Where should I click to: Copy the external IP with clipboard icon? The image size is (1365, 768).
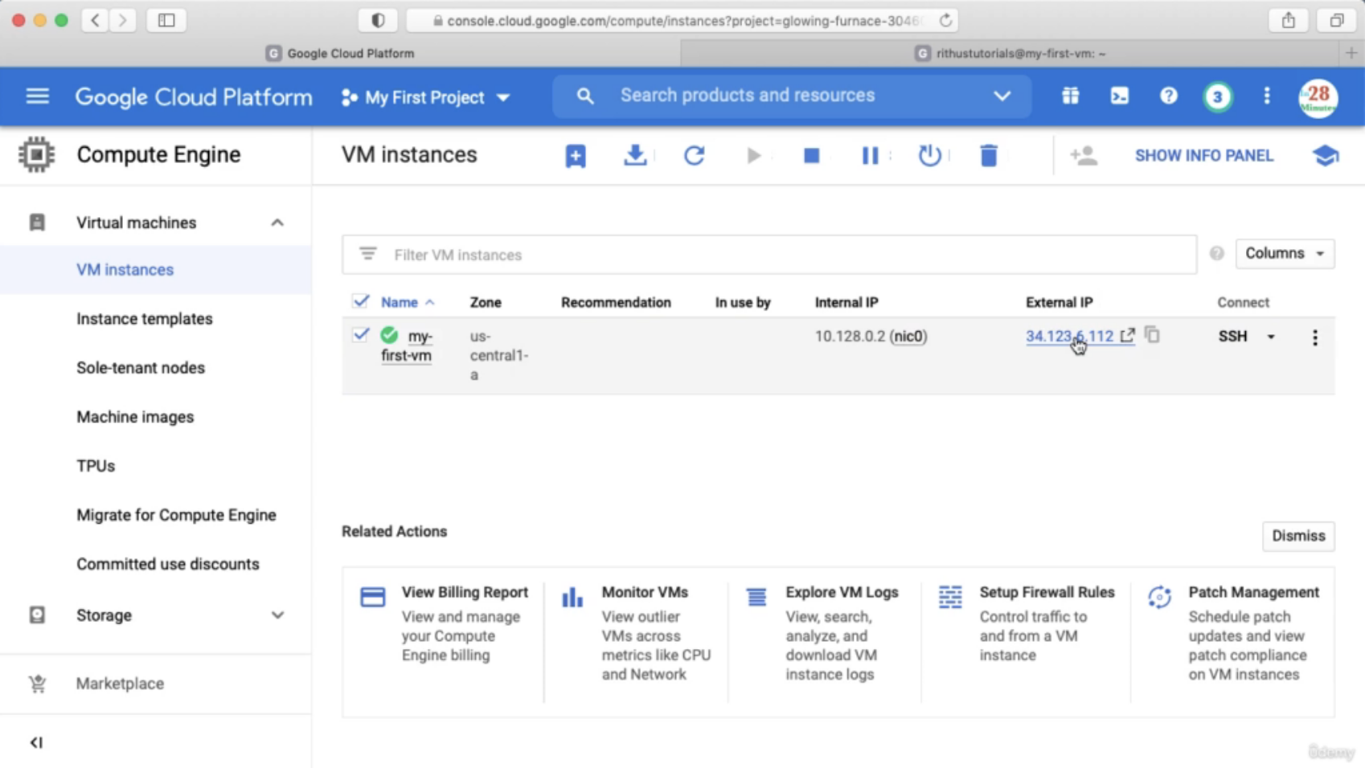pyautogui.click(x=1153, y=334)
